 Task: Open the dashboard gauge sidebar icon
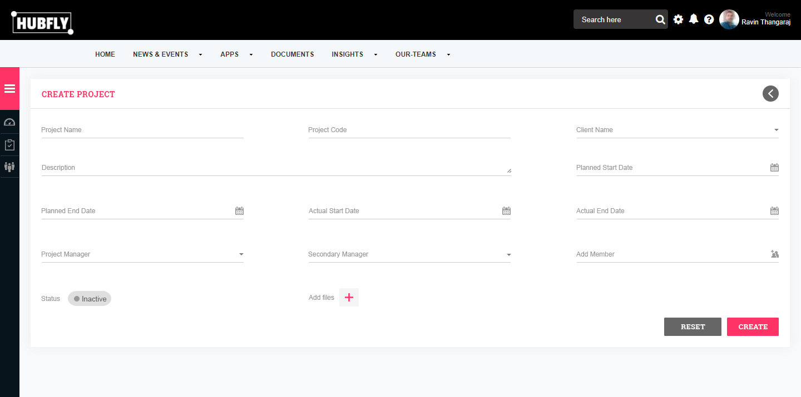(x=9, y=122)
